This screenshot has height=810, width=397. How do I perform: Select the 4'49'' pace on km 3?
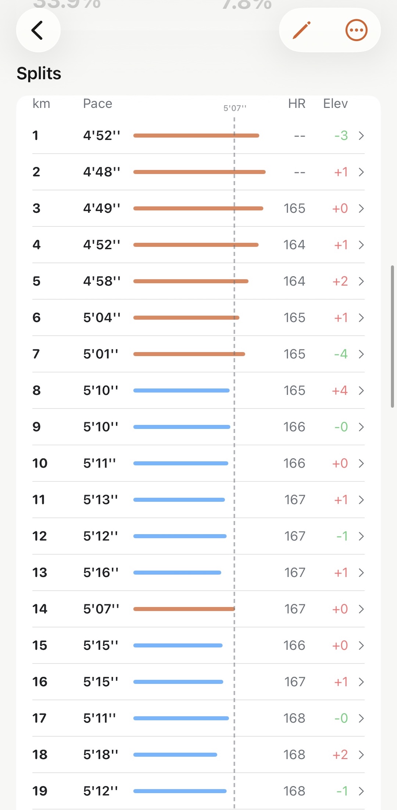[x=101, y=208]
